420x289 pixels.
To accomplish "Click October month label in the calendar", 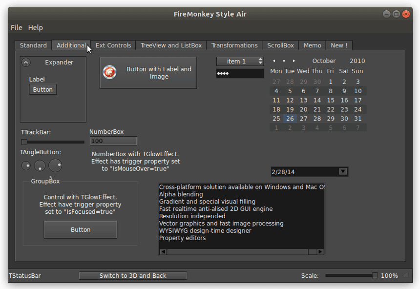I will pos(324,61).
